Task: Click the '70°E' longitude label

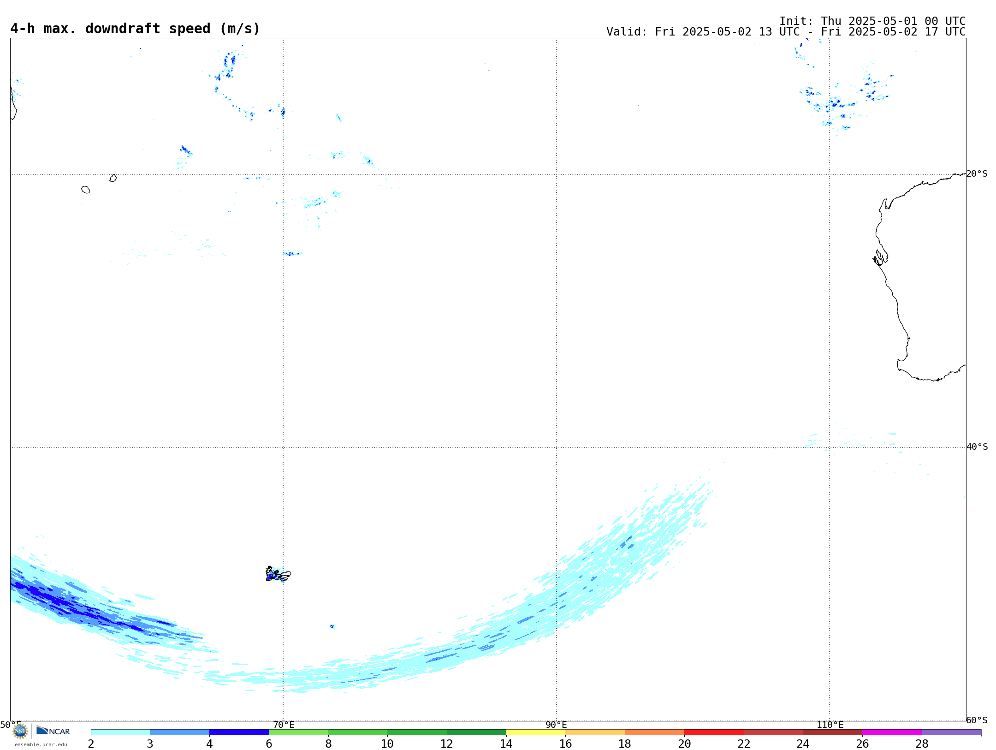Action: tap(284, 725)
